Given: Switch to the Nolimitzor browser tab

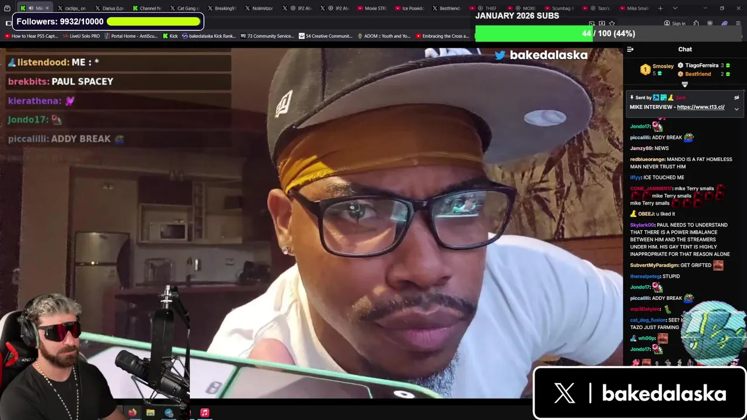Looking at the screenshot, I should (259, 8).
